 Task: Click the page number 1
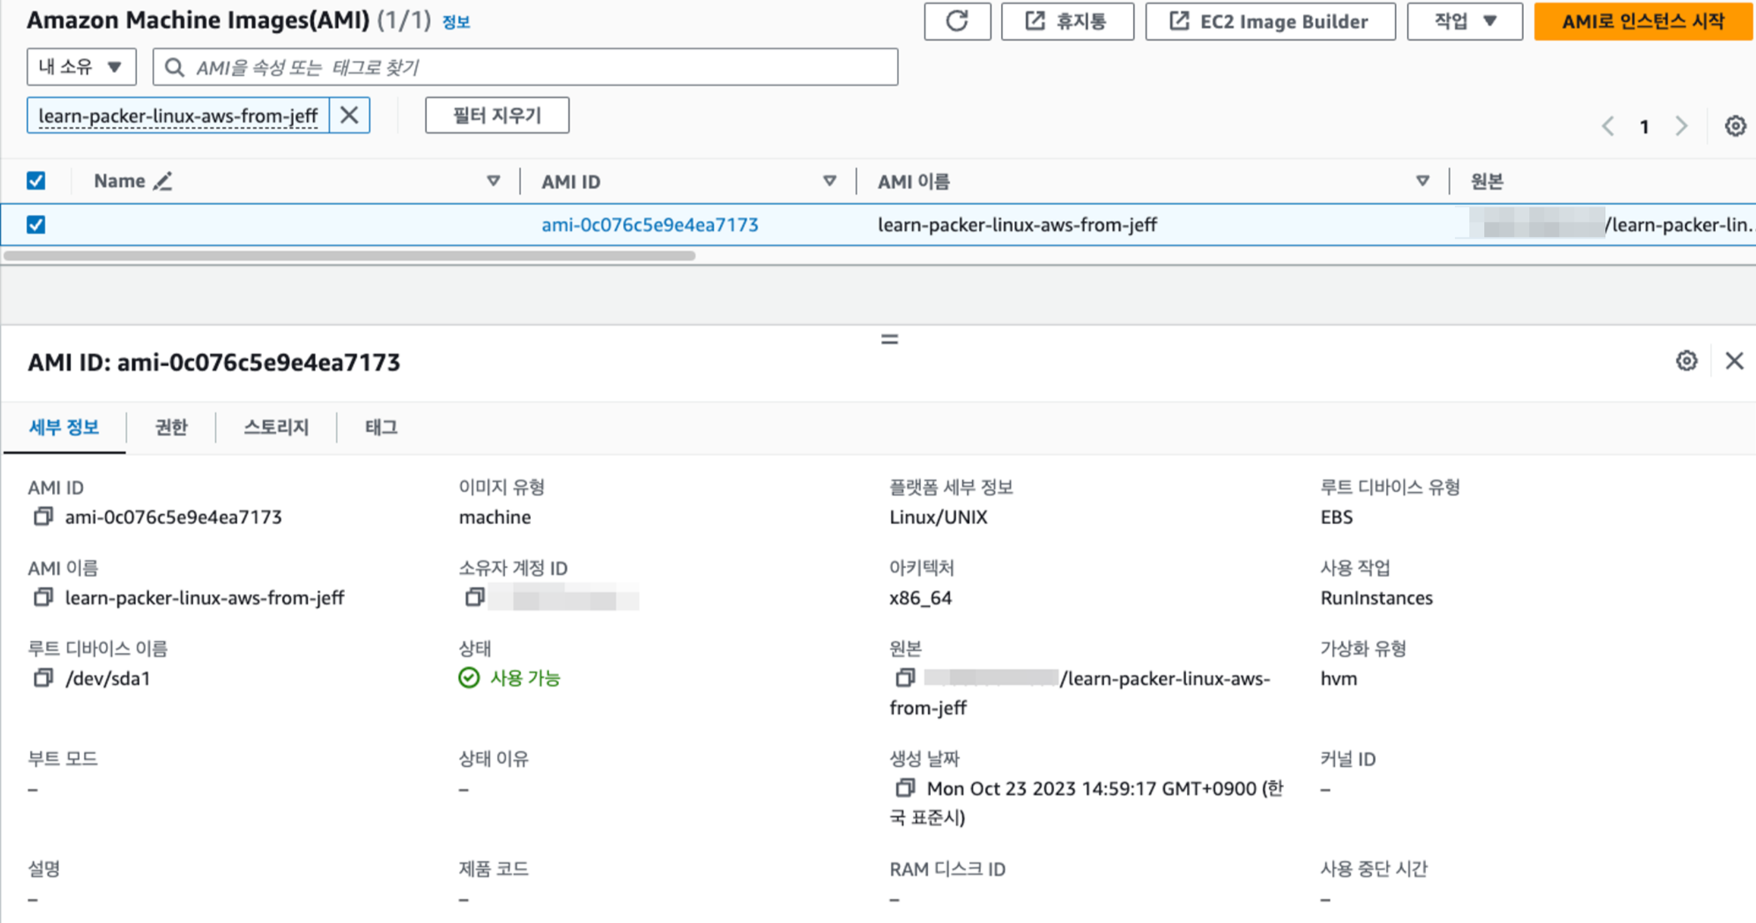[1644, 127]
